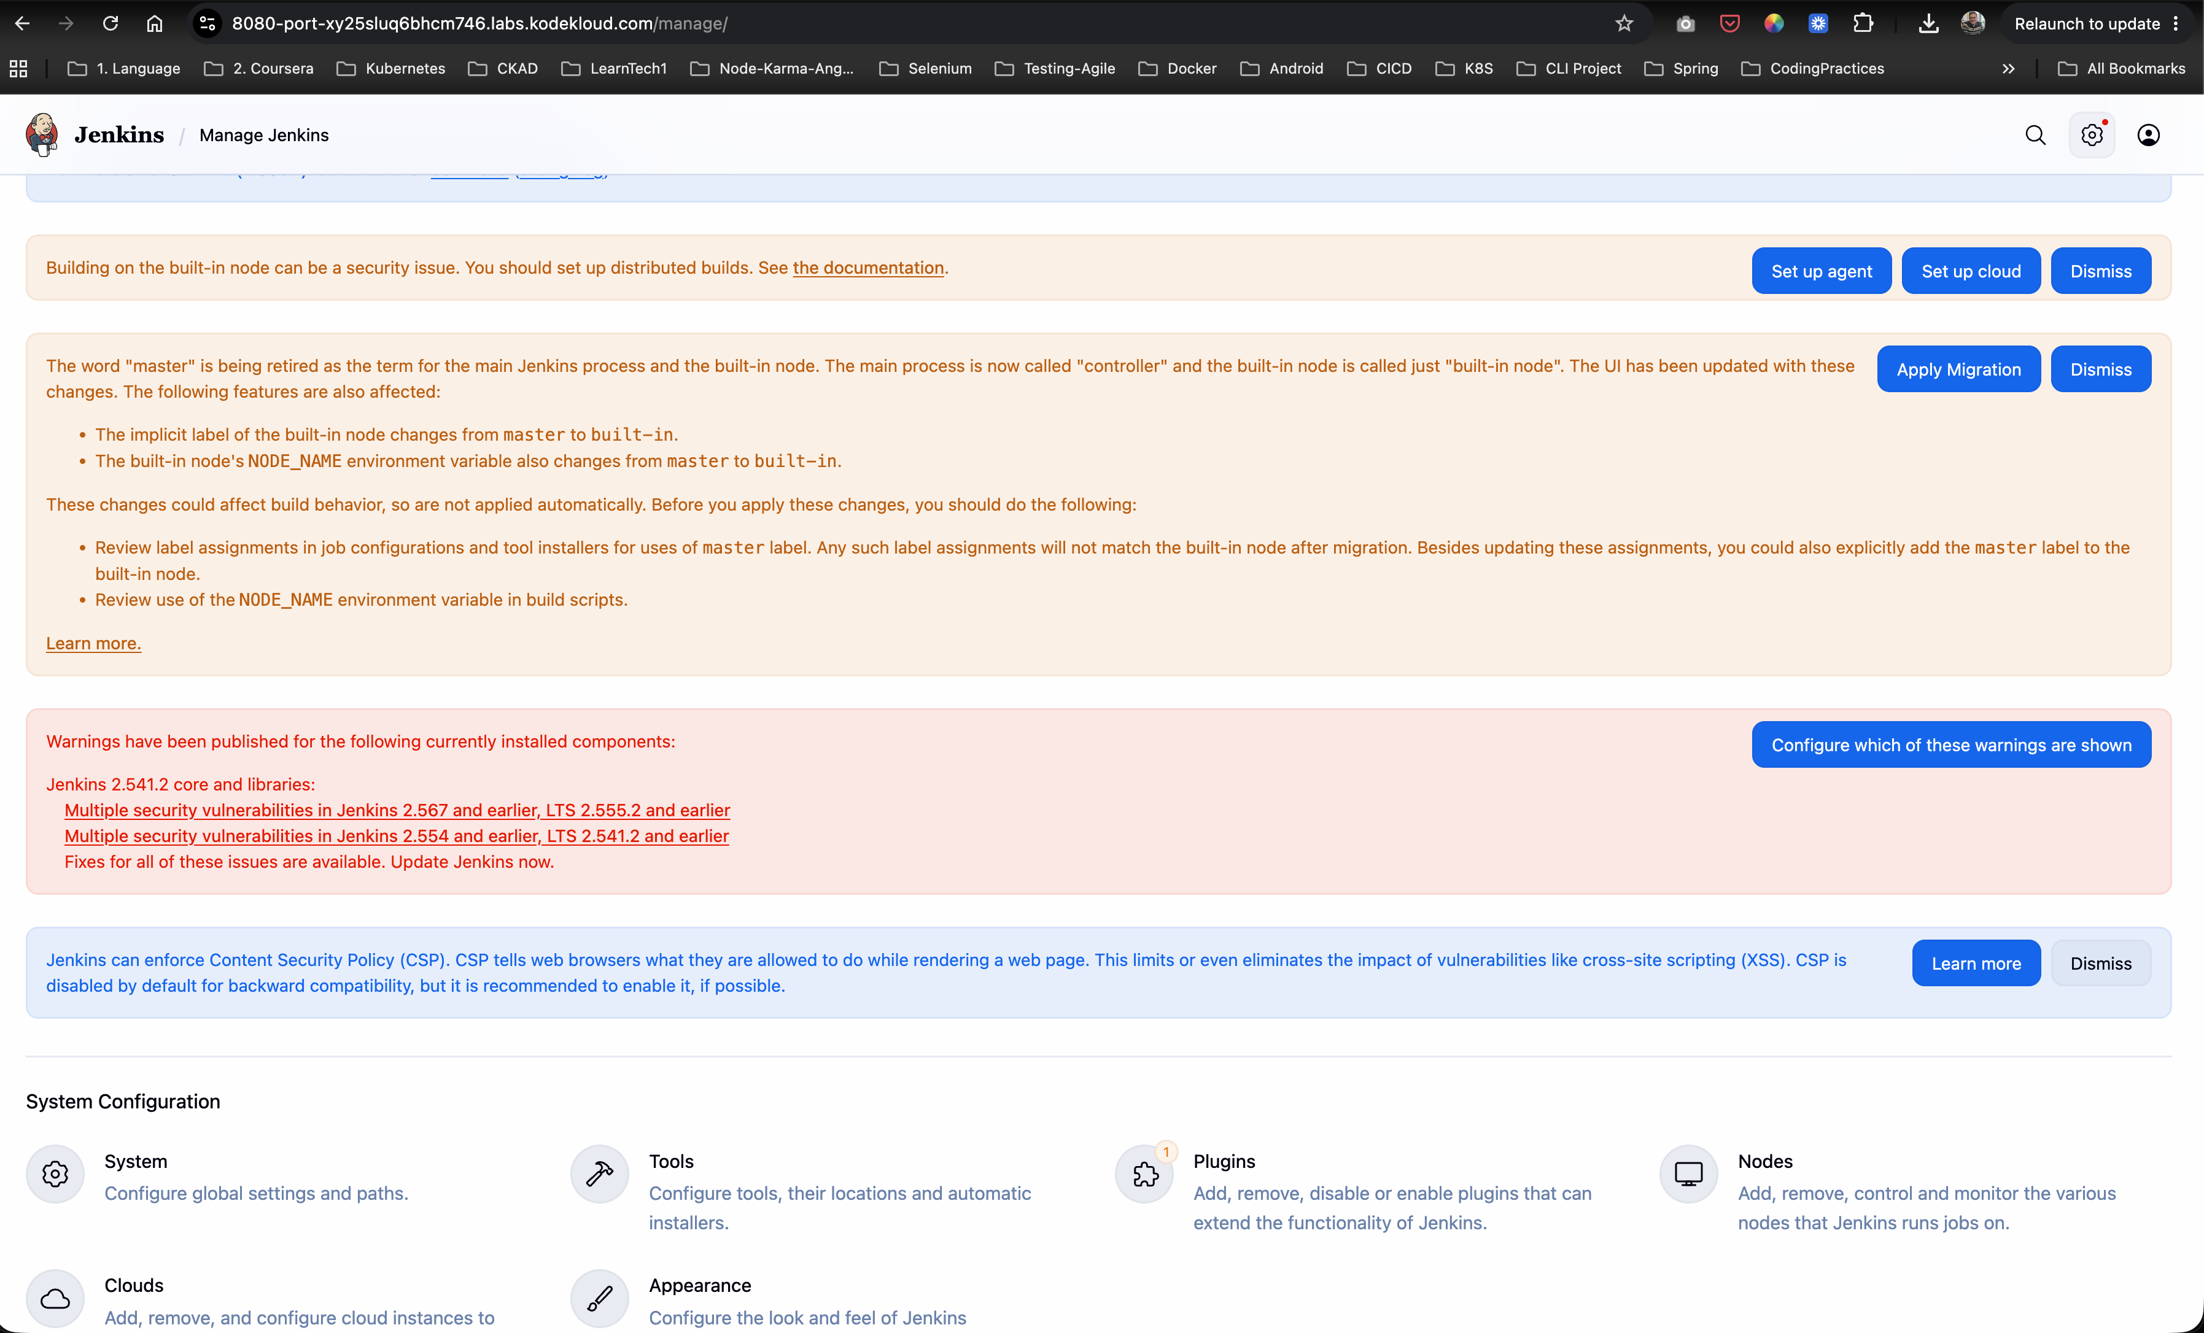Click Relaunch to update button

(2087, 23)
